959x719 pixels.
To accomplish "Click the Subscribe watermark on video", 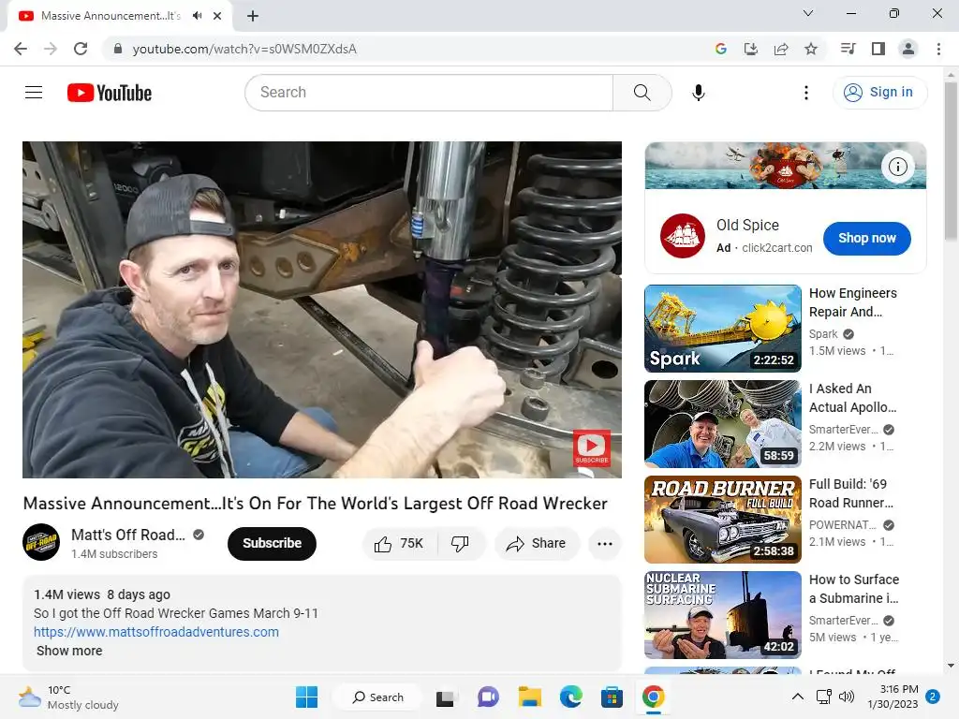I will [x=592, y=448].
